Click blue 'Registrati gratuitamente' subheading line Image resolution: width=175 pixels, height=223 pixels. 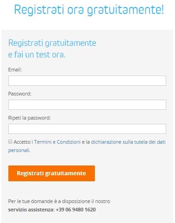[52, 43]
